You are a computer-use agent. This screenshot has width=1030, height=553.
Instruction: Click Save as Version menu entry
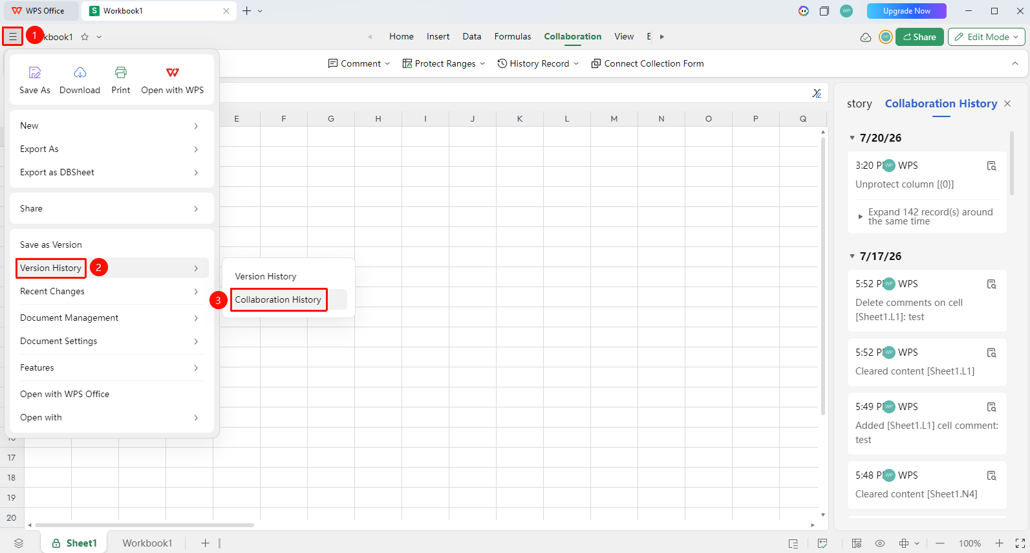pyautogui.click(x=109, y=244)
